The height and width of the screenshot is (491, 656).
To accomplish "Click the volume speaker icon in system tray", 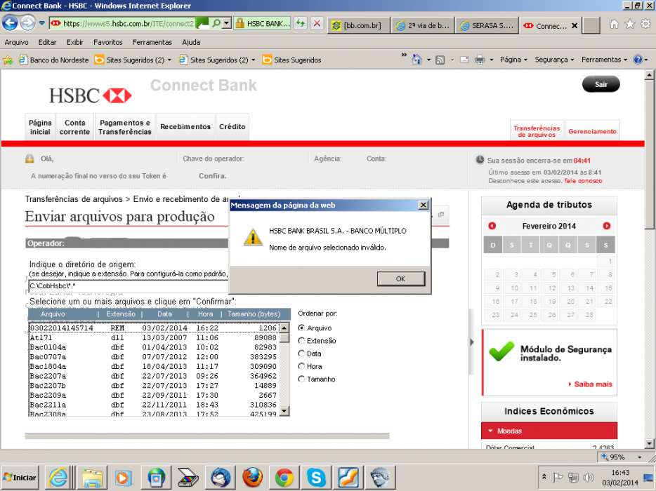I will click(589, 477).
